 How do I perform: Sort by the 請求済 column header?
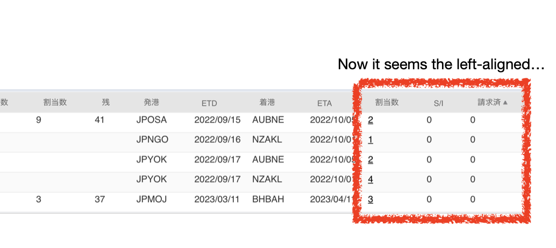[489, 103]
